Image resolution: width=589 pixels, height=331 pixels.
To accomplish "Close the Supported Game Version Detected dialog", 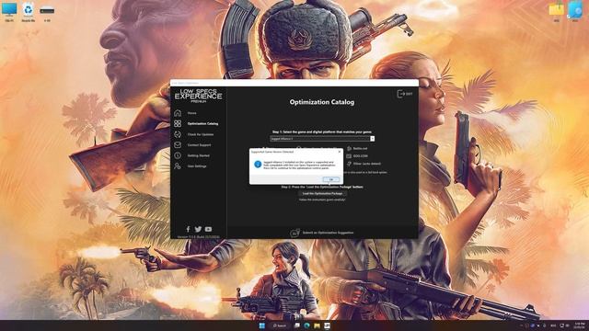I will click(340, 152).
